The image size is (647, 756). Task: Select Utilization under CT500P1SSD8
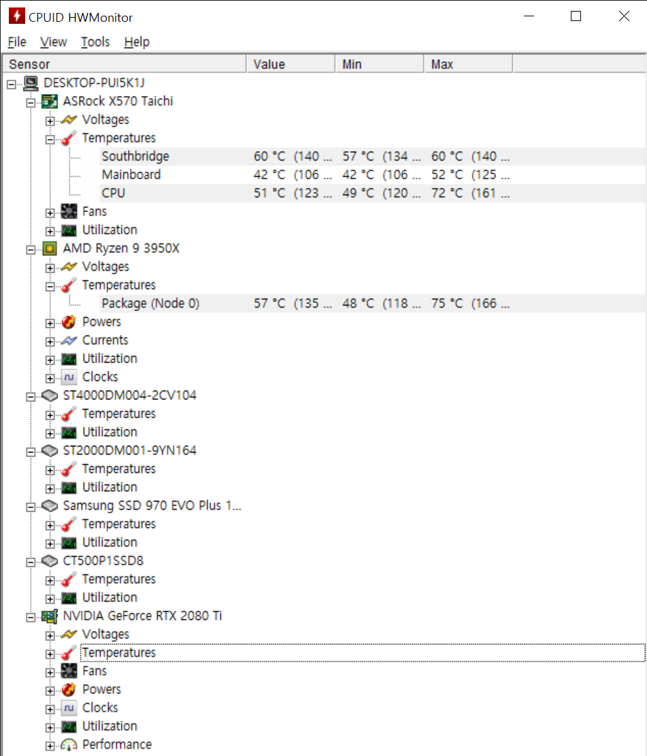pyautogui.click(x=110, y=597)
